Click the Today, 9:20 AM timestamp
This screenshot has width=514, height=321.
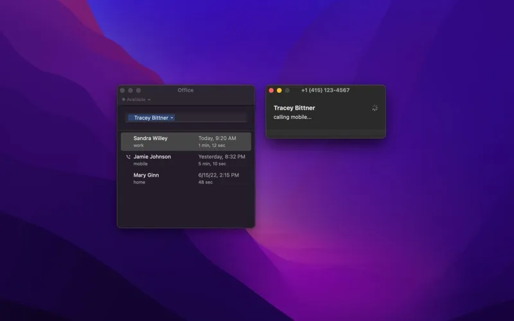click(217, 138)
